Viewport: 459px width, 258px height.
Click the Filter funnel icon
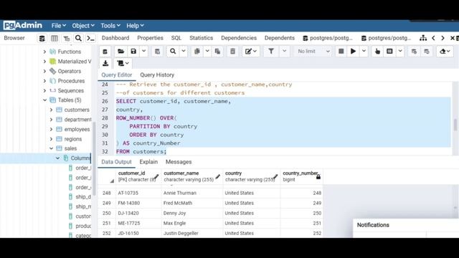(271, 52)
